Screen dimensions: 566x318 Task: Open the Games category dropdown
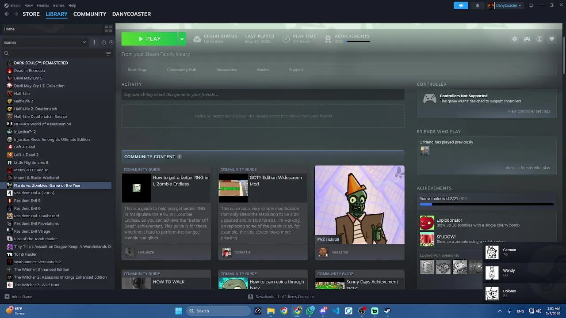(45, 42)
